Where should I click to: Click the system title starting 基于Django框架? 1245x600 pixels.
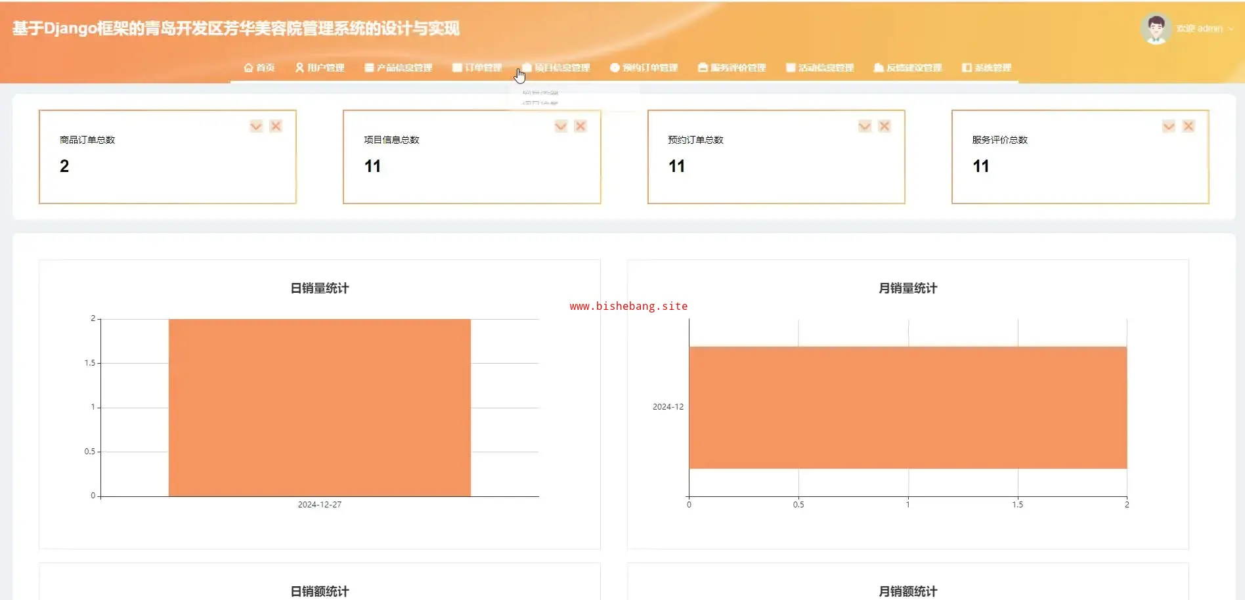pos(236,29)
